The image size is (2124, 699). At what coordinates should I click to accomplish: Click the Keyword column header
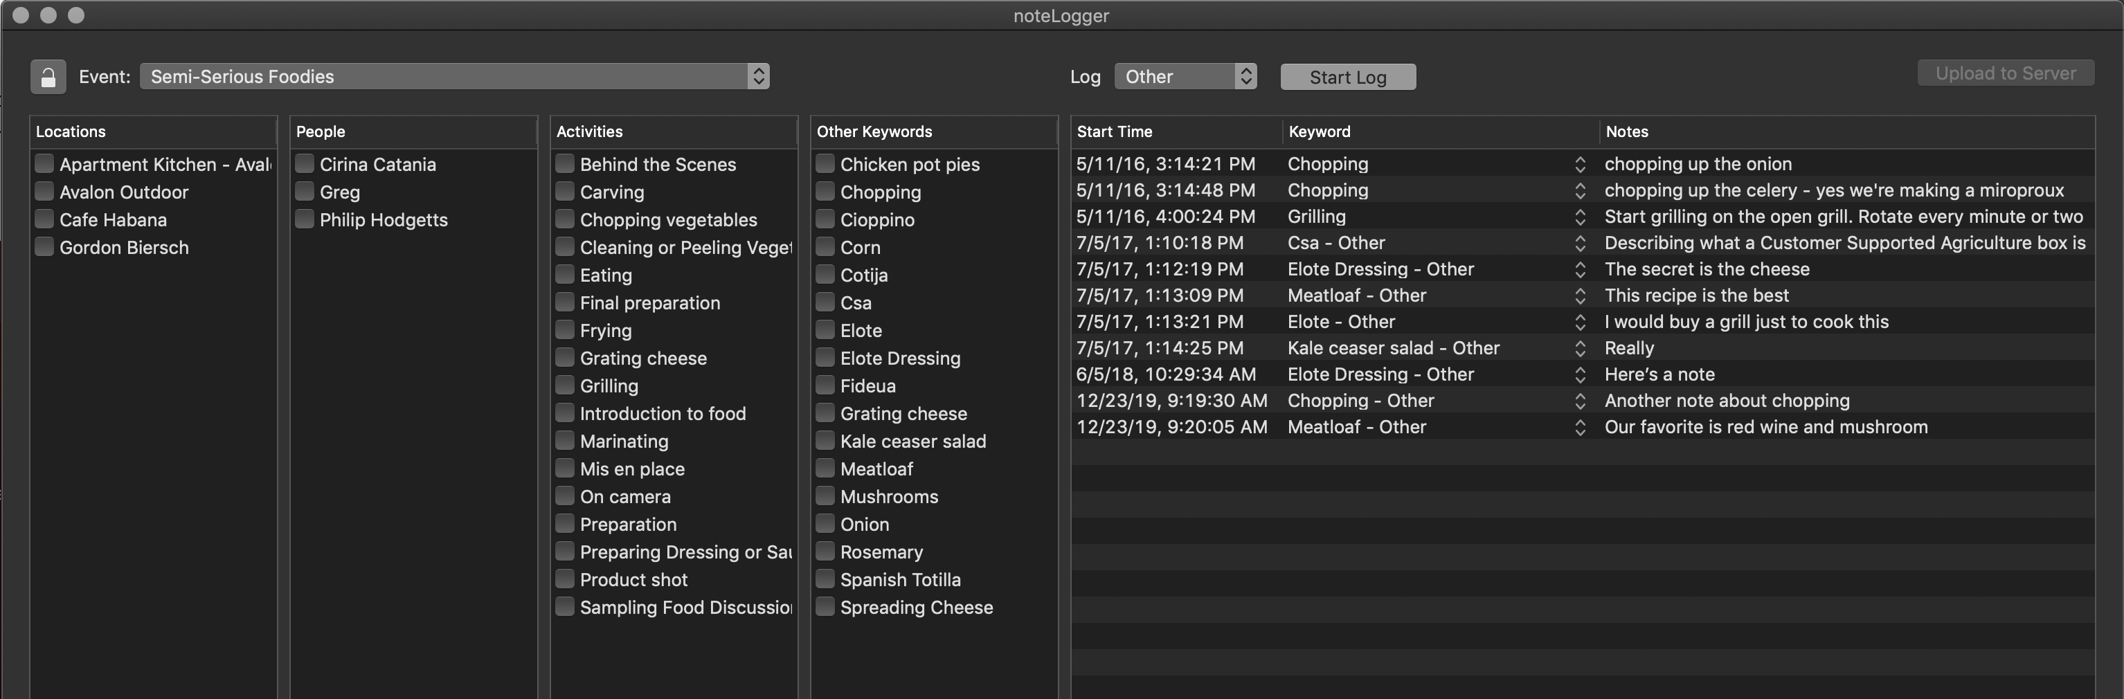pyautogui.click(x=1439, y=132)
